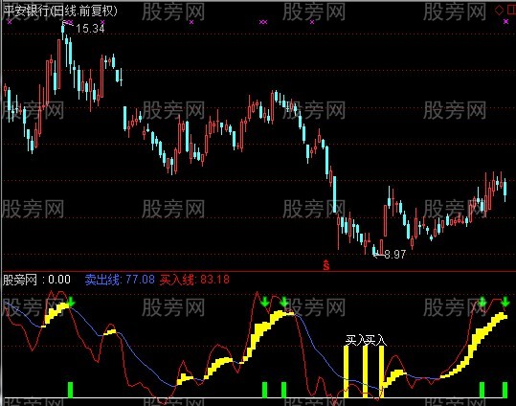Click the red S marker below the candles
The width and height of the screenshot is (516, 406).
coord(325,265)
